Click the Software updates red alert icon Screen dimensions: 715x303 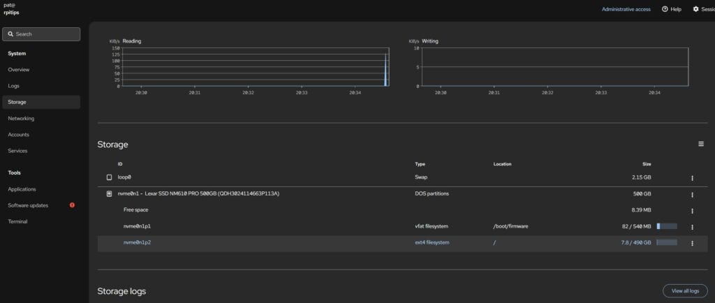point(72,205)
